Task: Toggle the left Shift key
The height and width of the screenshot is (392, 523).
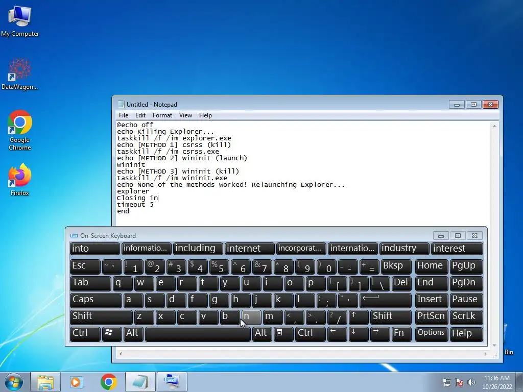Action: [101, 317]
